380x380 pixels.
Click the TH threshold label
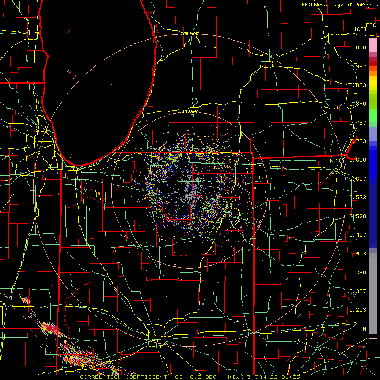(x=363, y=329)
